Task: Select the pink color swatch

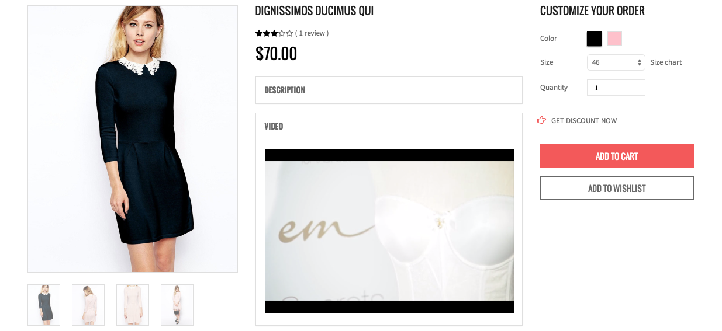Action: click(x=614, y=39)
